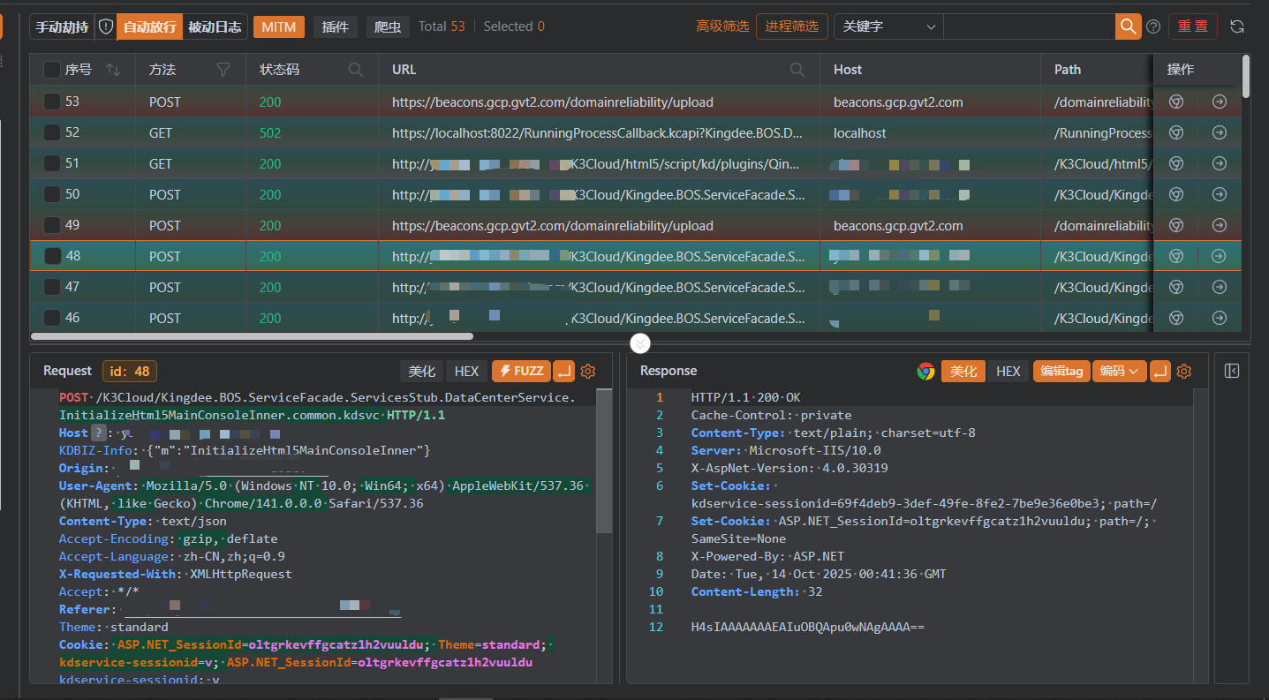Screen dimensions: 1269x700
Task: Open Request panel settings gear
Action: [588, 371]
